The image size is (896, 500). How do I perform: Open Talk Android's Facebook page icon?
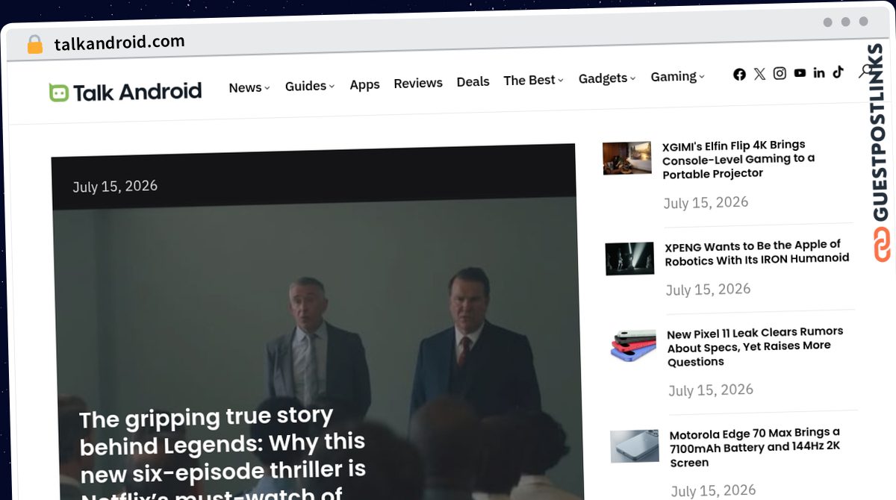pyautogui.click(x=739, y=74)
